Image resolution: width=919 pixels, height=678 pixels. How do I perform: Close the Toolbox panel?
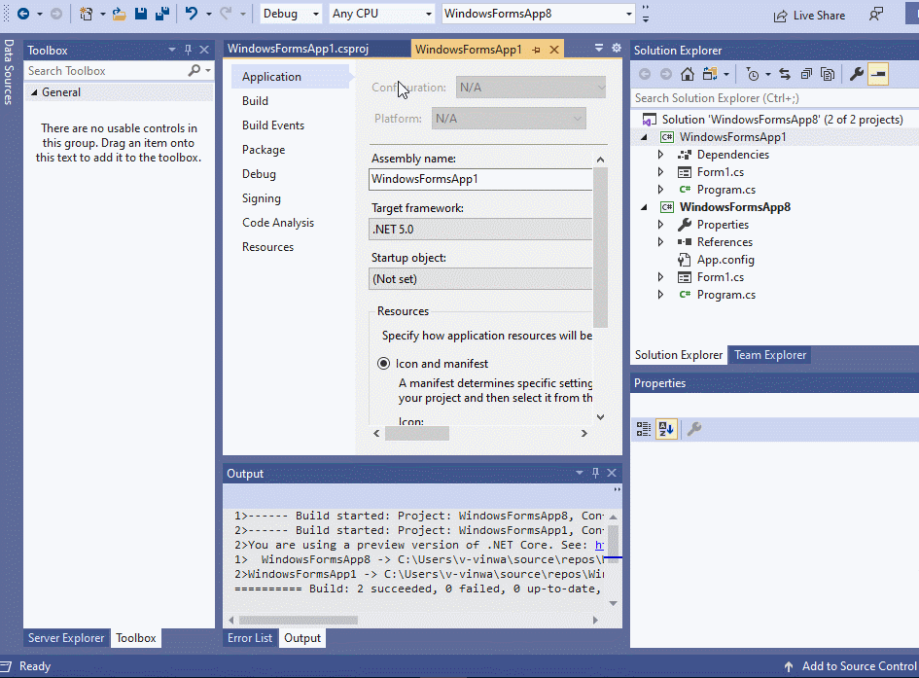(x=204, y=50)
